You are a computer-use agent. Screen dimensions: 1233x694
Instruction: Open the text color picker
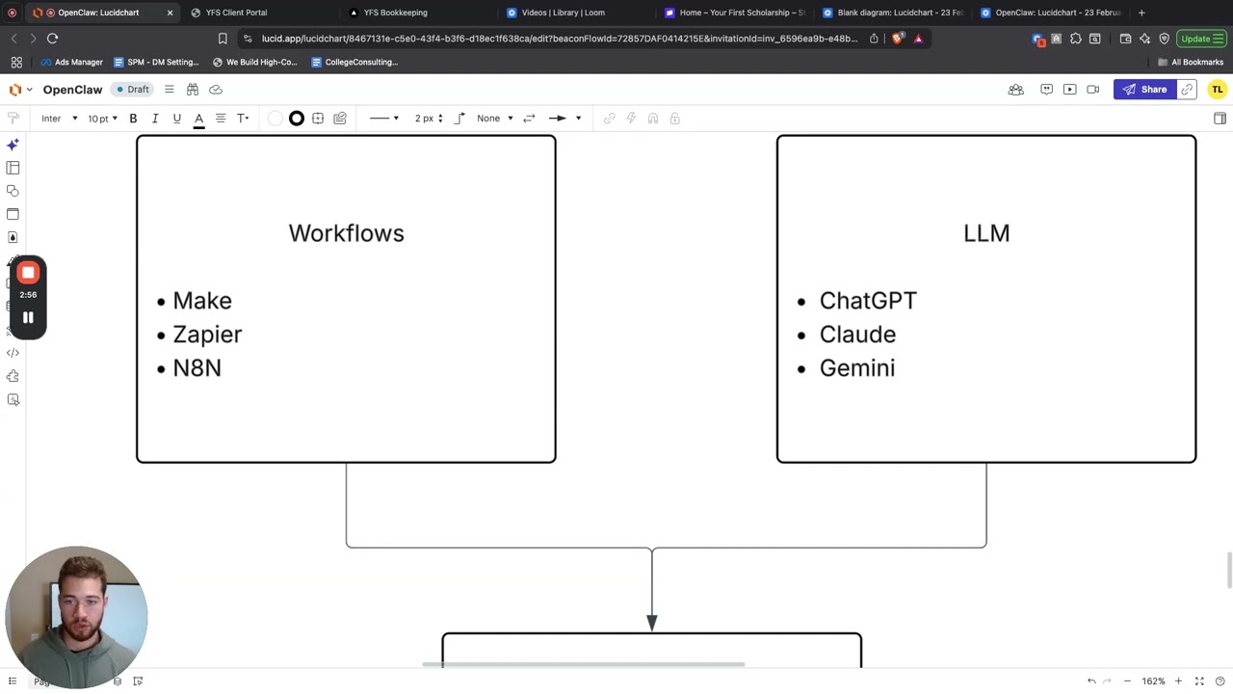point(198,119)
